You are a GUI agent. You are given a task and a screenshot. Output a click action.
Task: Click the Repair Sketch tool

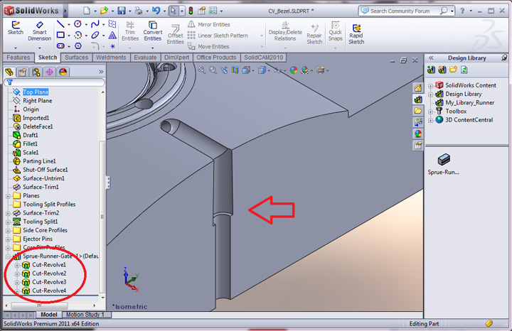tap(314, 34)
